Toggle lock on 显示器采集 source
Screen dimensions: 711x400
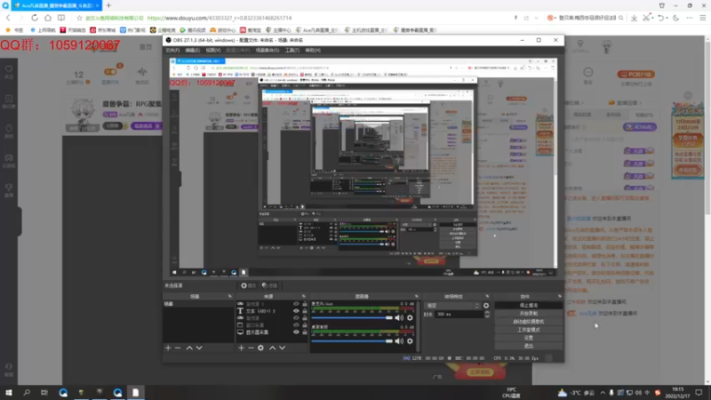tap(305, 332)
